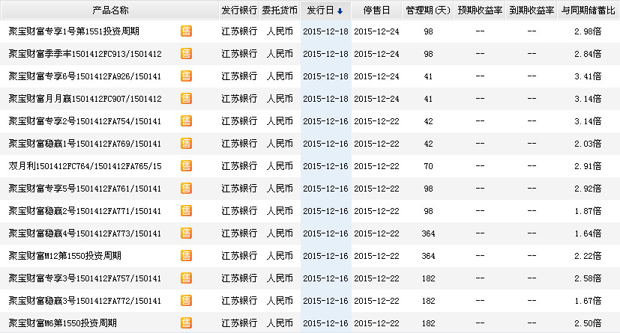Sort by 管理期(天) column header

click(428, 10)
